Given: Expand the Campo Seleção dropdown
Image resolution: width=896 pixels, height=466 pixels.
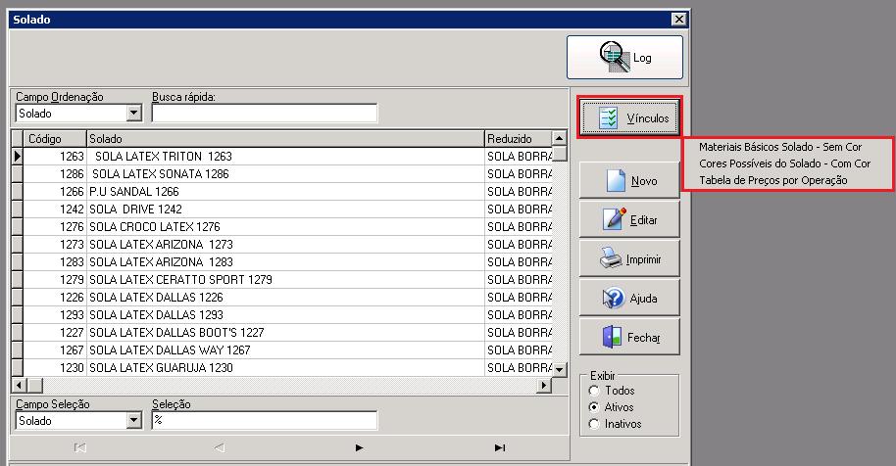Looking at the screenshot, I should pyautogui.click(x=133, y=420).
